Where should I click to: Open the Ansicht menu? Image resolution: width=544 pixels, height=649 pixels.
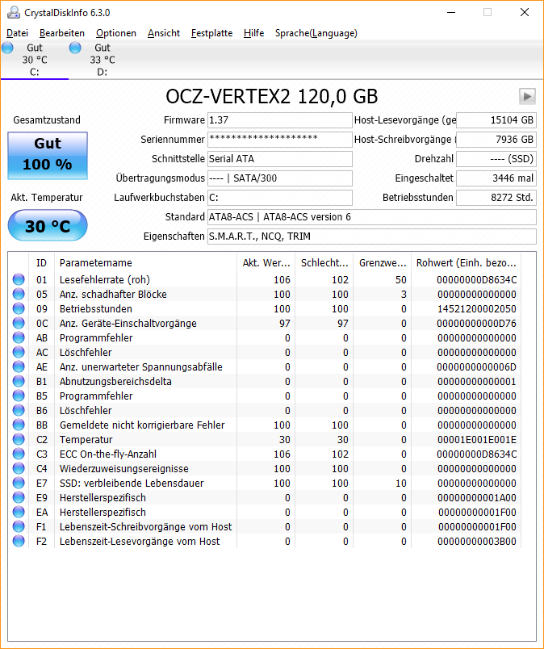click(164, 33)
